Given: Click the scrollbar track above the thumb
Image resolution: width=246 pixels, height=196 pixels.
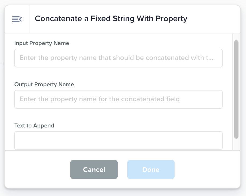Looking at the screenshot, I should click(236, 37).
